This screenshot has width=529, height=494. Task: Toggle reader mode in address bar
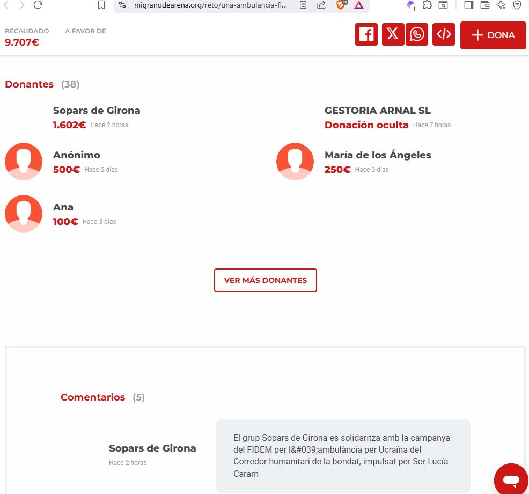(303, 5)
